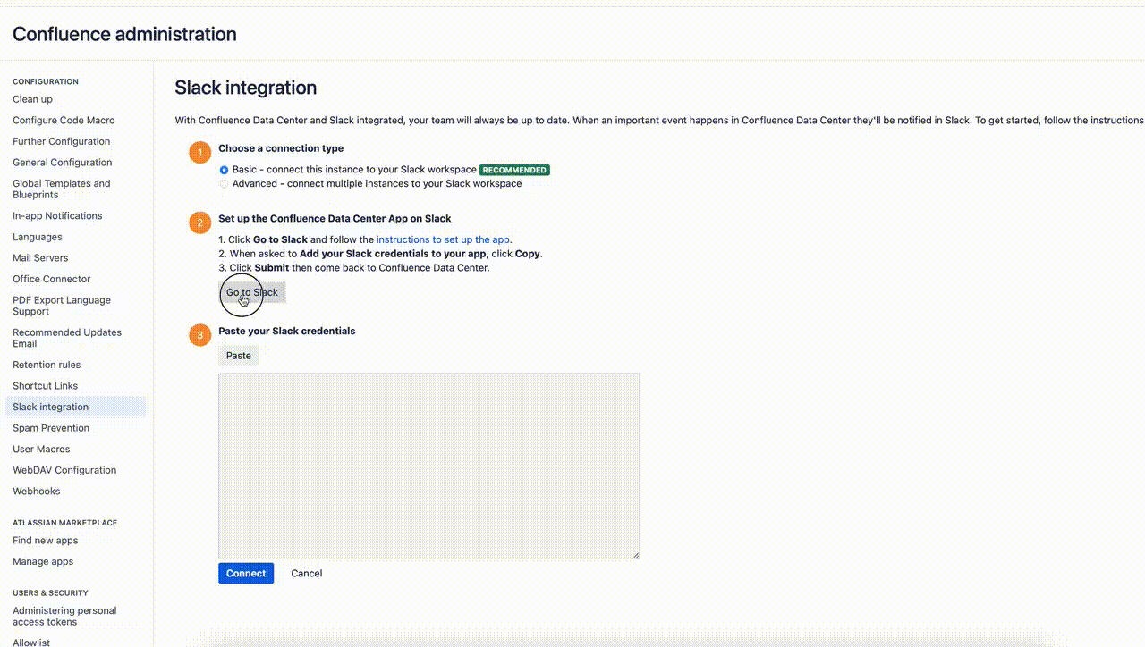Open PDF Export Language Support
The image size is (1145, 647).
coord(62,306)
